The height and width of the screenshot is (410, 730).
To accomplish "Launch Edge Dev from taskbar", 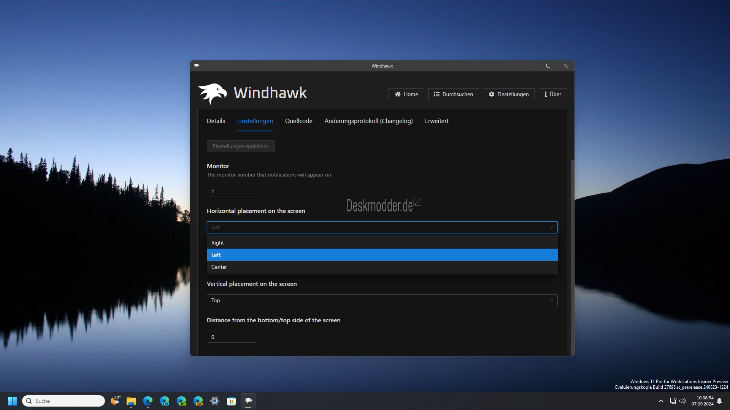I will 181,401.
